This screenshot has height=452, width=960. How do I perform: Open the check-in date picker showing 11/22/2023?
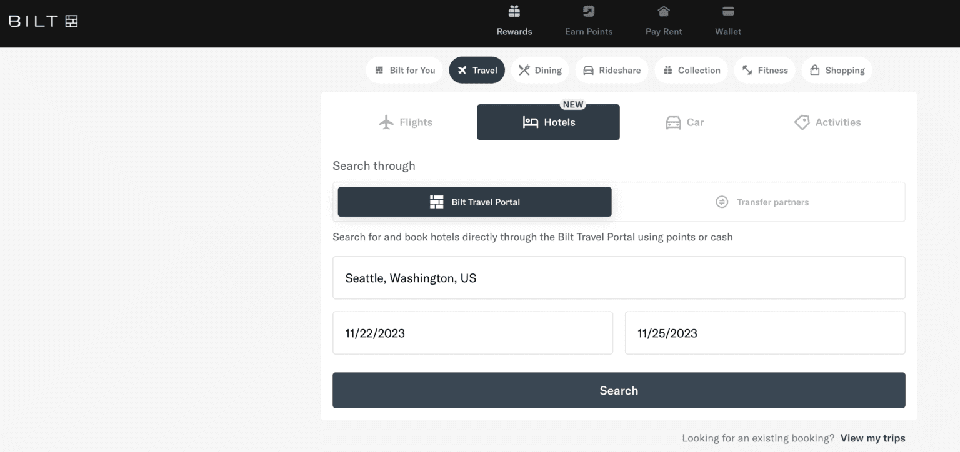472,333
